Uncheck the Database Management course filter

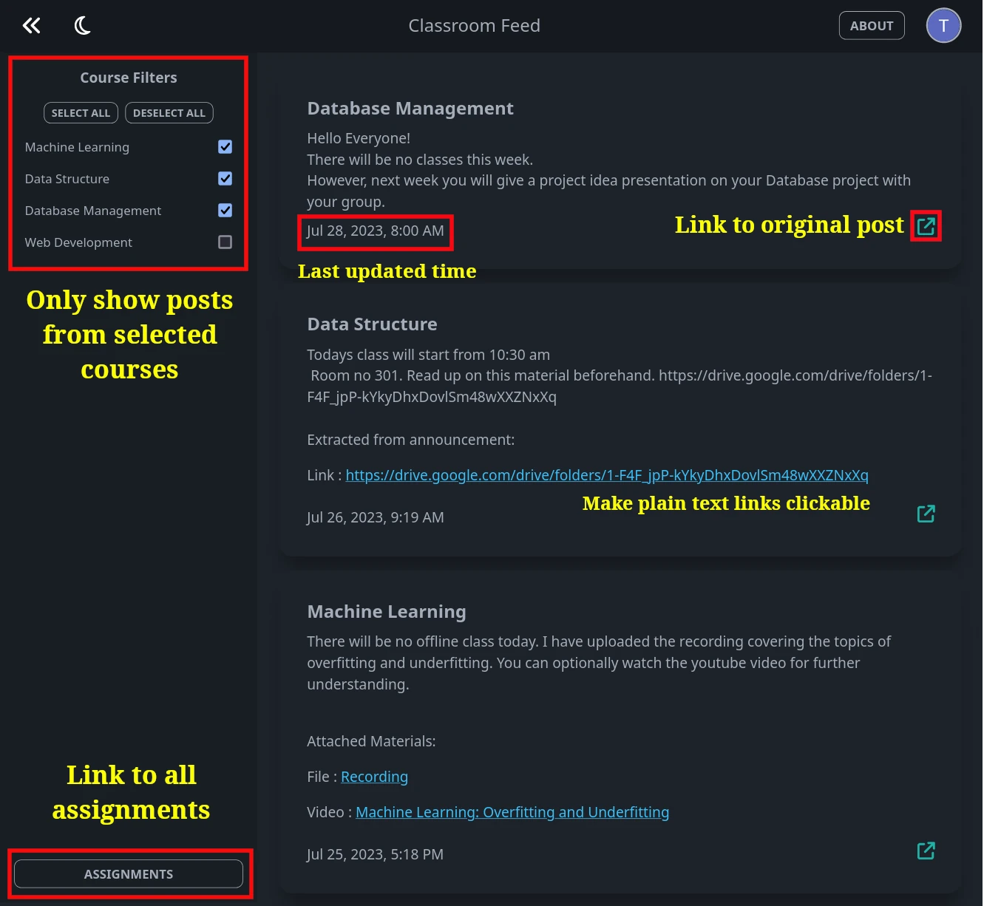point(225,211)
